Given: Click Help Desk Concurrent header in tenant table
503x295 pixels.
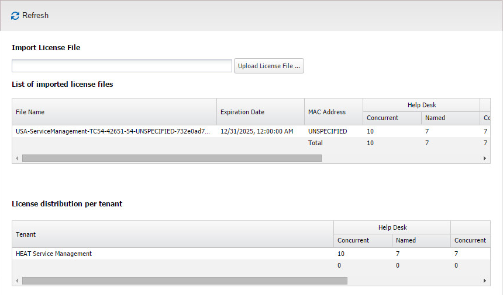Looking at the screenshot, I should (362, 241).
